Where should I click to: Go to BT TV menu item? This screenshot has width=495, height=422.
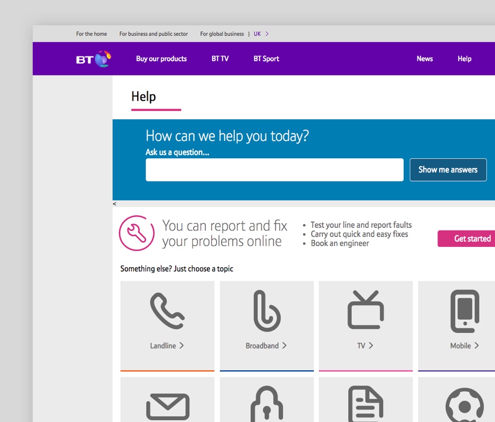click(x=220, y=59)
